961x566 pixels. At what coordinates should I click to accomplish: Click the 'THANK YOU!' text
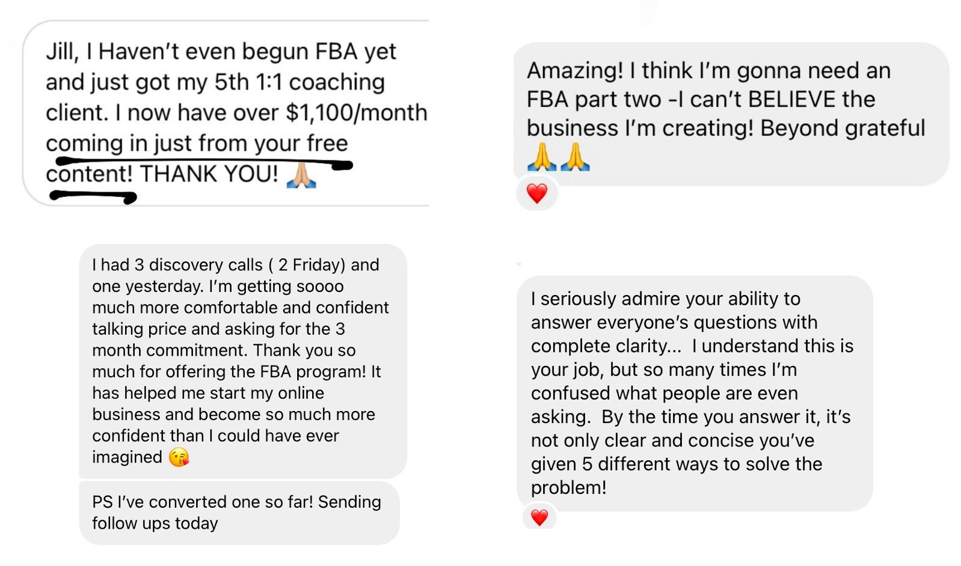pos(209,174)
